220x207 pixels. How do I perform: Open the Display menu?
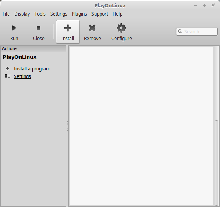point(22,14)
